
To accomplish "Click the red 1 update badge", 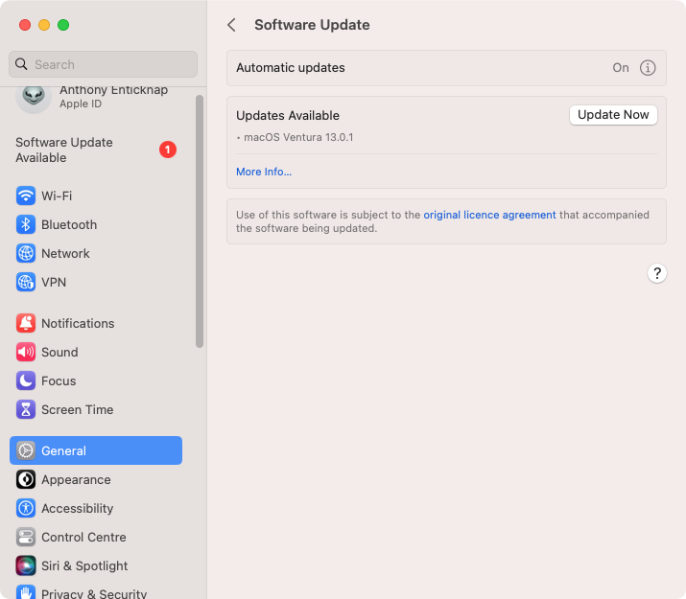I will coord(168,150).
